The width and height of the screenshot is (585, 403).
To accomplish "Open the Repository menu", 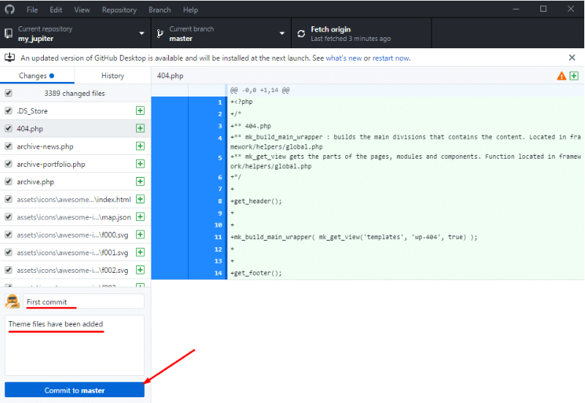I will (119, 10).
